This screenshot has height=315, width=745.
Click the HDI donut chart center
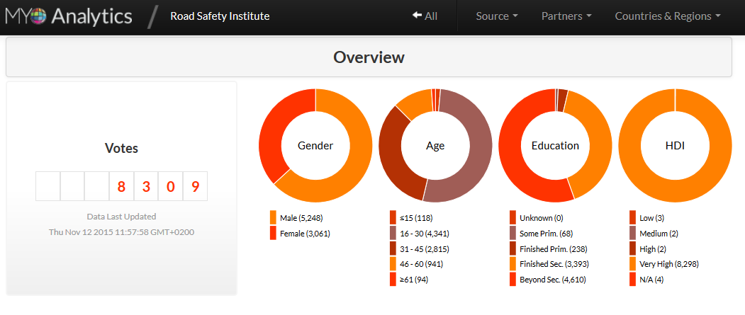[675, 146]
